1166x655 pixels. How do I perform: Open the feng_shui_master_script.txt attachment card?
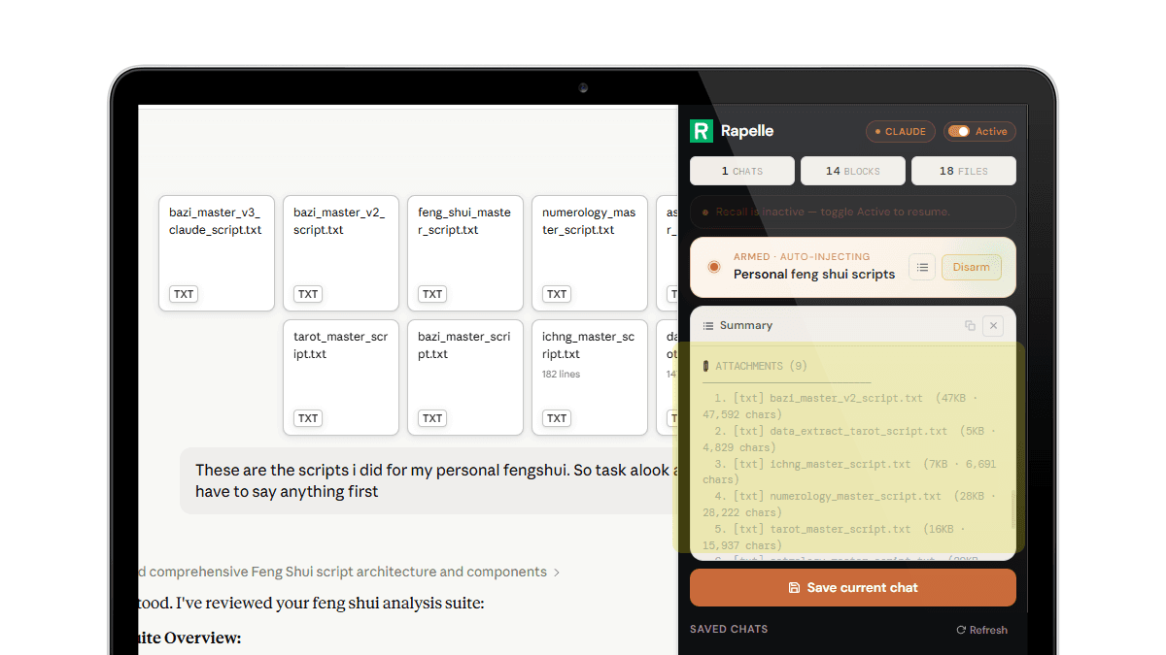pos(465,253)
